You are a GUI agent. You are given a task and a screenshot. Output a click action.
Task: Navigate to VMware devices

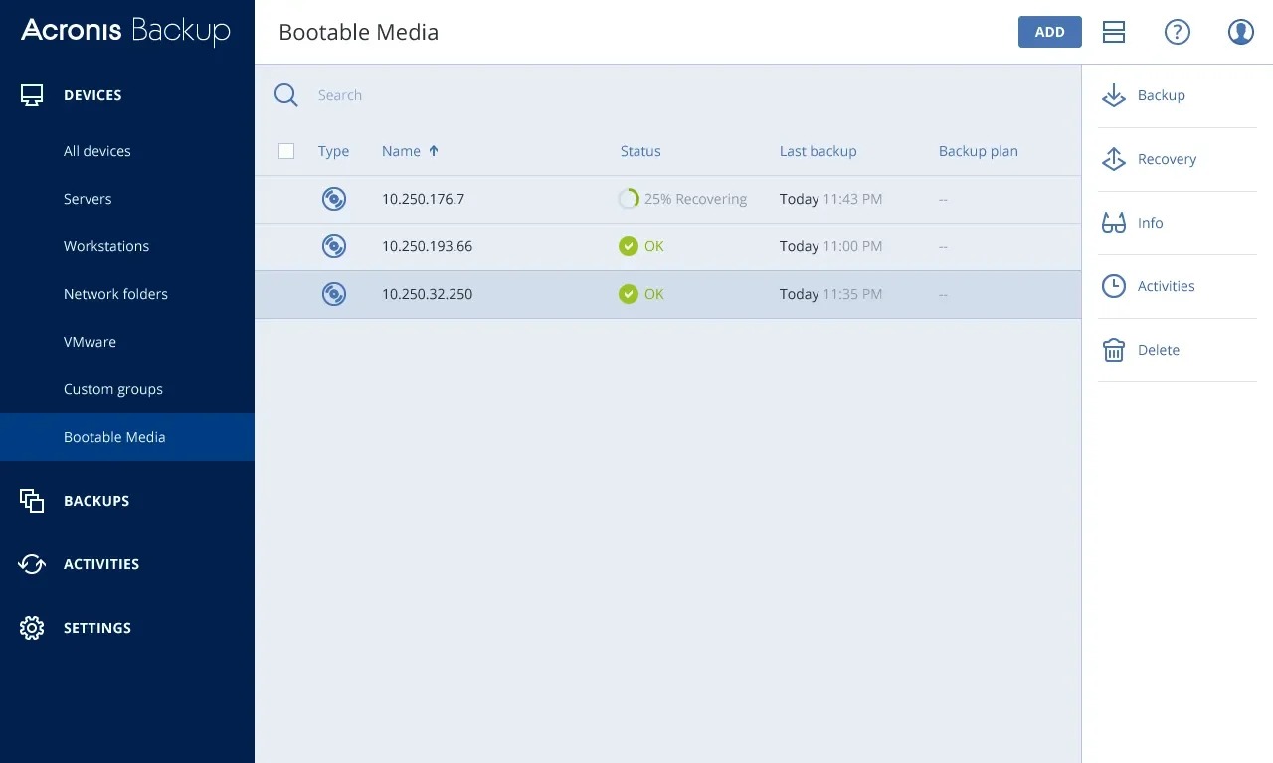90,342
